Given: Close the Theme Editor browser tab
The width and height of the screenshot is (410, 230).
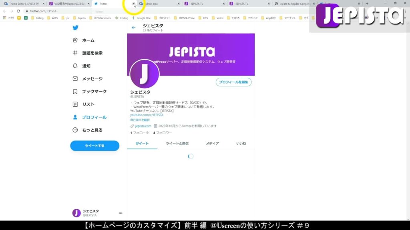Looking at the screenshot, I should coord(43,4).
